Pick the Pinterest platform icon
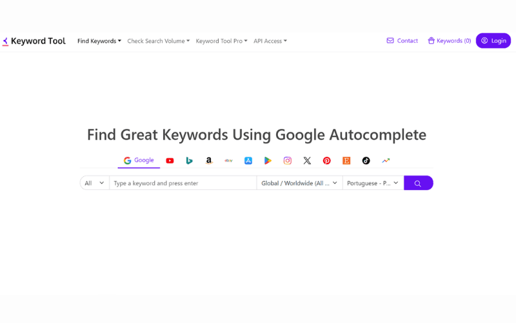Screen dimensions: 516x323 (x=327, y=161)
